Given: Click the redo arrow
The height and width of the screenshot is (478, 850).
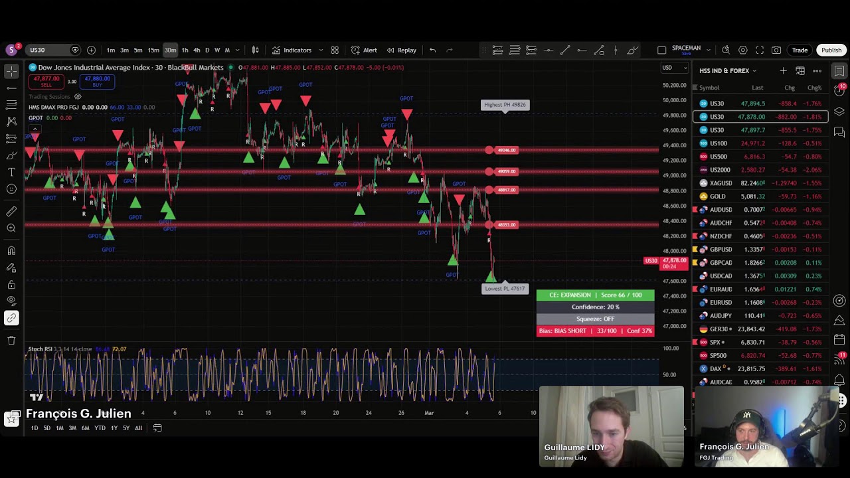Looking at the screenshot, I should 450,50.
